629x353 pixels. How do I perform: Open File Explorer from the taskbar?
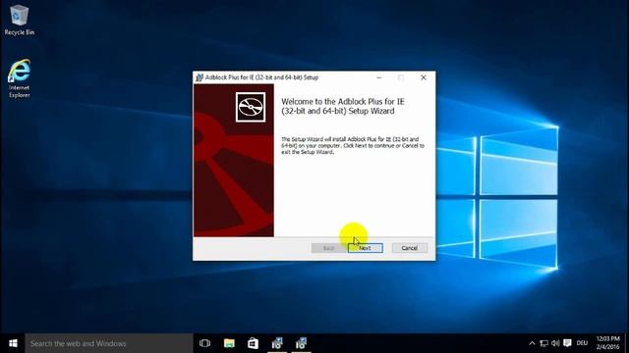[229, 343]
